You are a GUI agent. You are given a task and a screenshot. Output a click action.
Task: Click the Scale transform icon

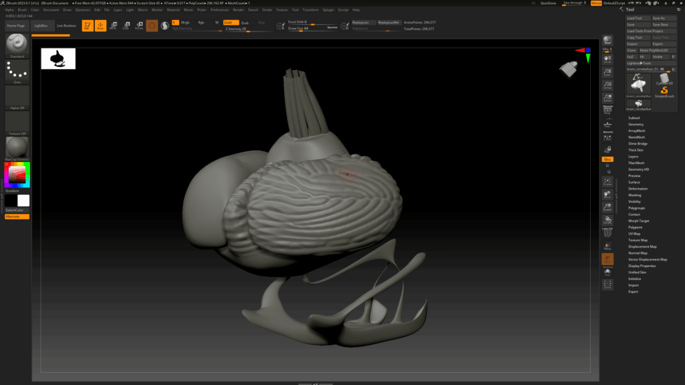tap(126, 25)
